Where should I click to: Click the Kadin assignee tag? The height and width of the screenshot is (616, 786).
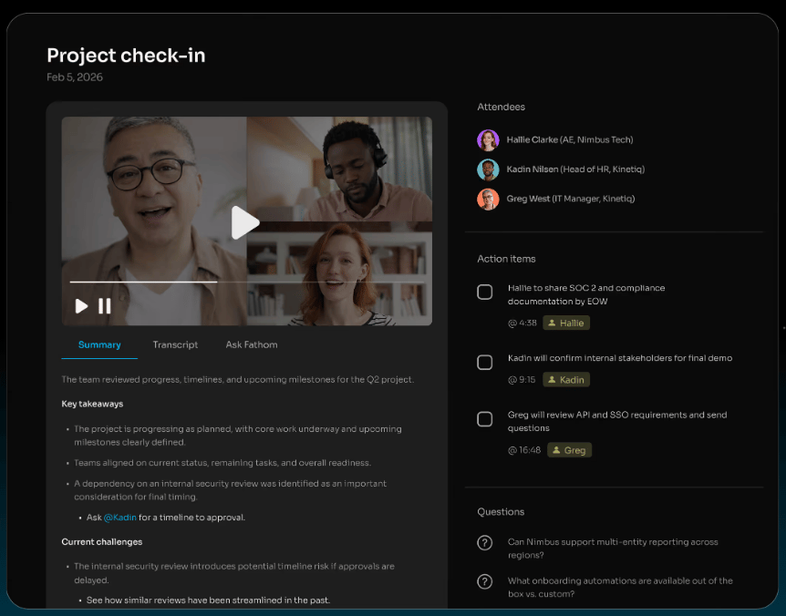pyautogui.click(x=566, y=380)
